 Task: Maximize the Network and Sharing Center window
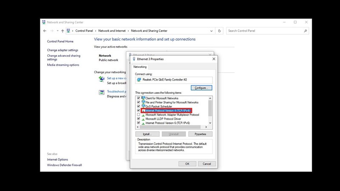tap(295, 22)
